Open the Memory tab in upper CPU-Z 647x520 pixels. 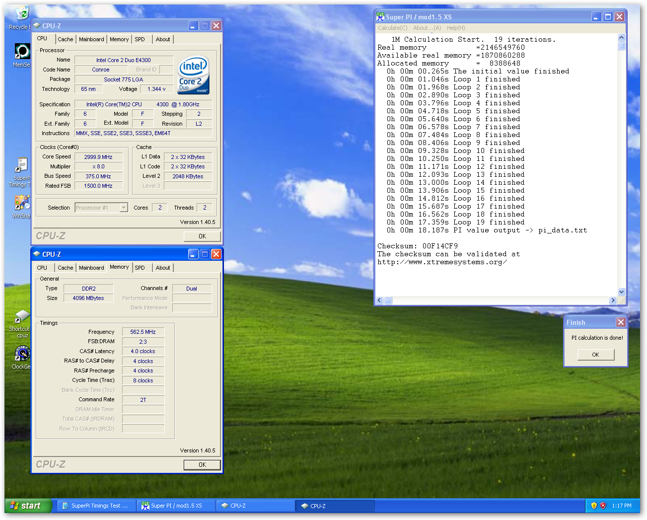pos(119,39)
